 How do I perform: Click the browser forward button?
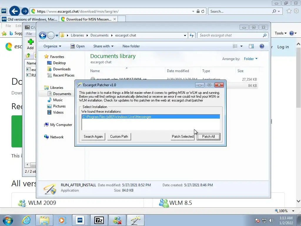[25, 11]
